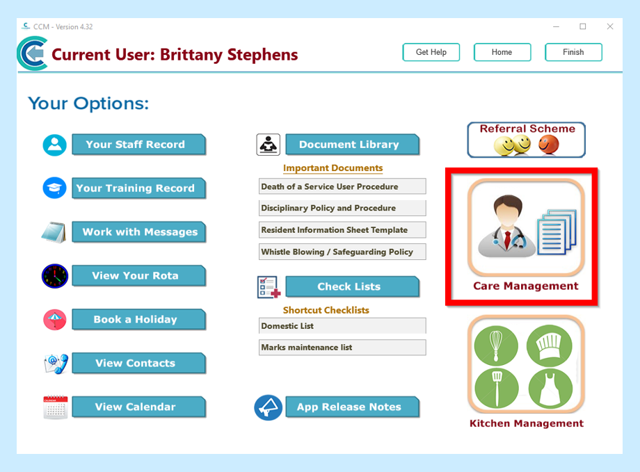Select the Domestic List shortcut checklist
640x472 pixels.
[x=342, y=325]
